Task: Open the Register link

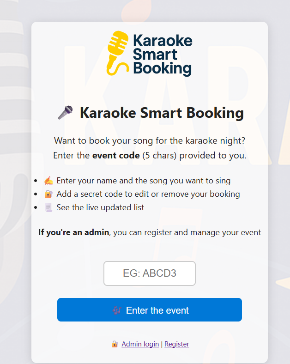Action: pos(177,344)
